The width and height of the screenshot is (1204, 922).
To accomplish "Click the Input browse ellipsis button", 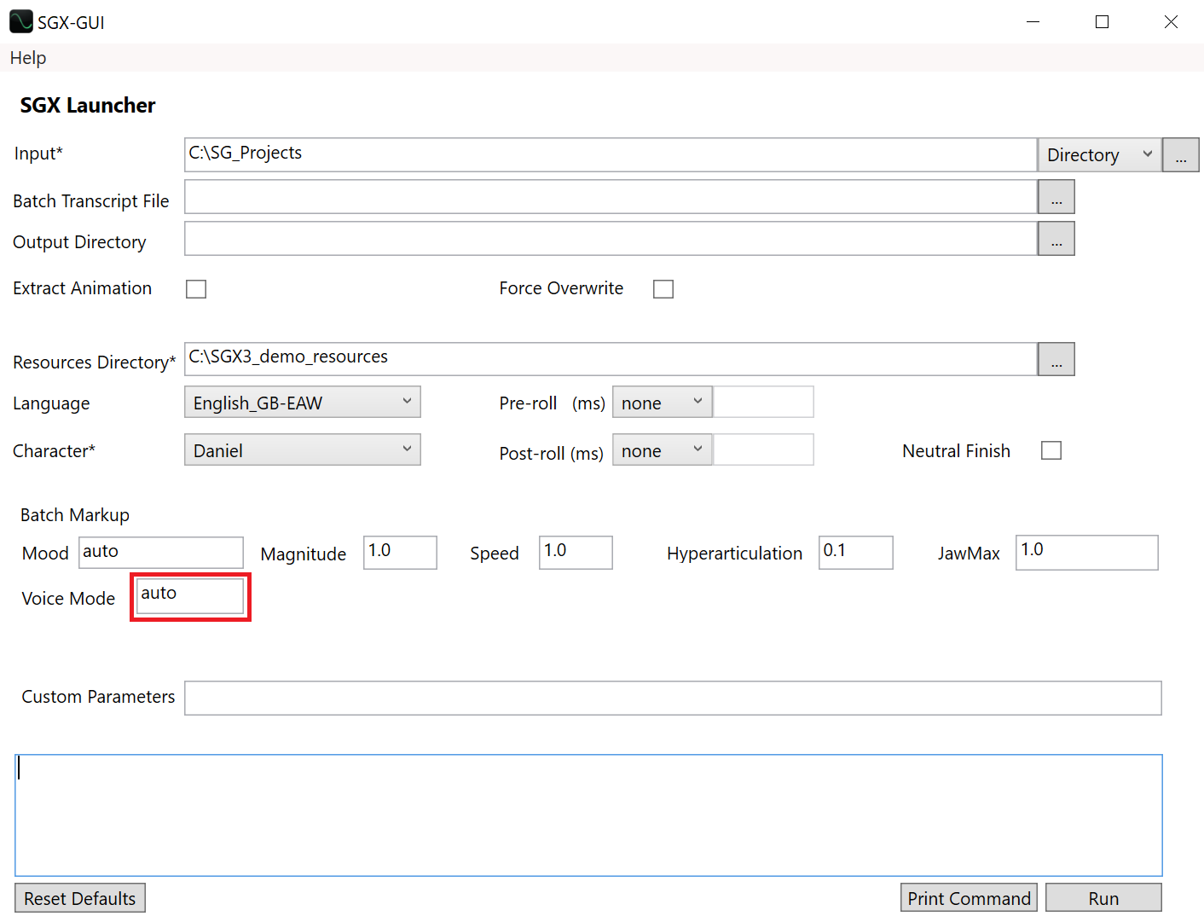I will tap(1180, 155).
